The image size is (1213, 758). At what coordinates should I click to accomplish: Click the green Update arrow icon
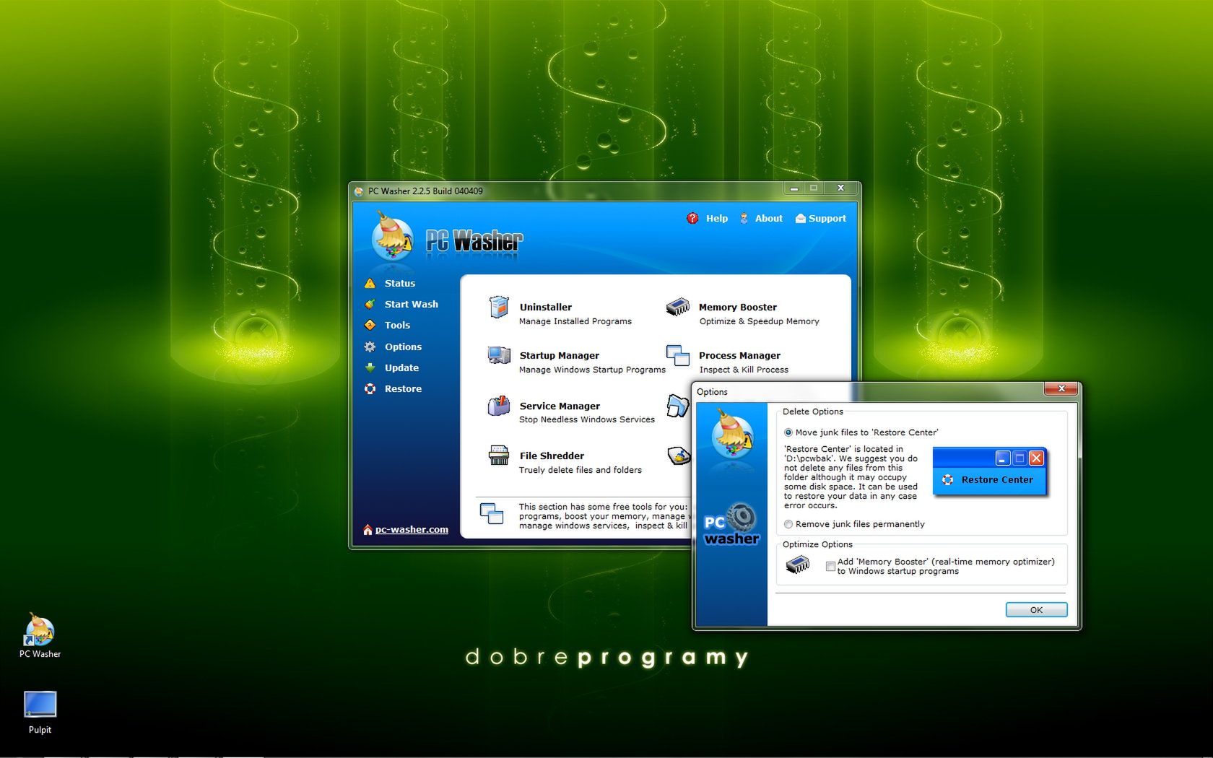370,368
